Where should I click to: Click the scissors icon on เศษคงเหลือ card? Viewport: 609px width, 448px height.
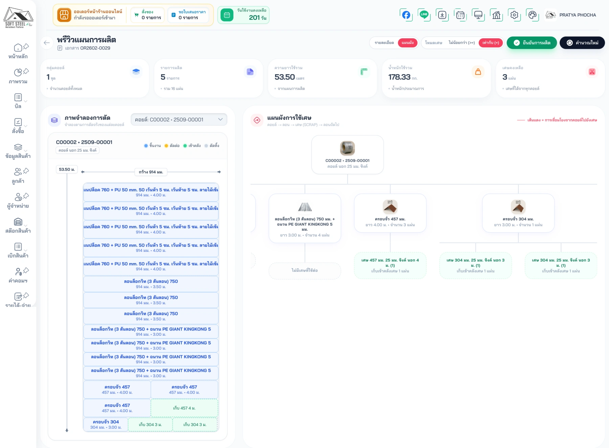click(x=592, y=71)
